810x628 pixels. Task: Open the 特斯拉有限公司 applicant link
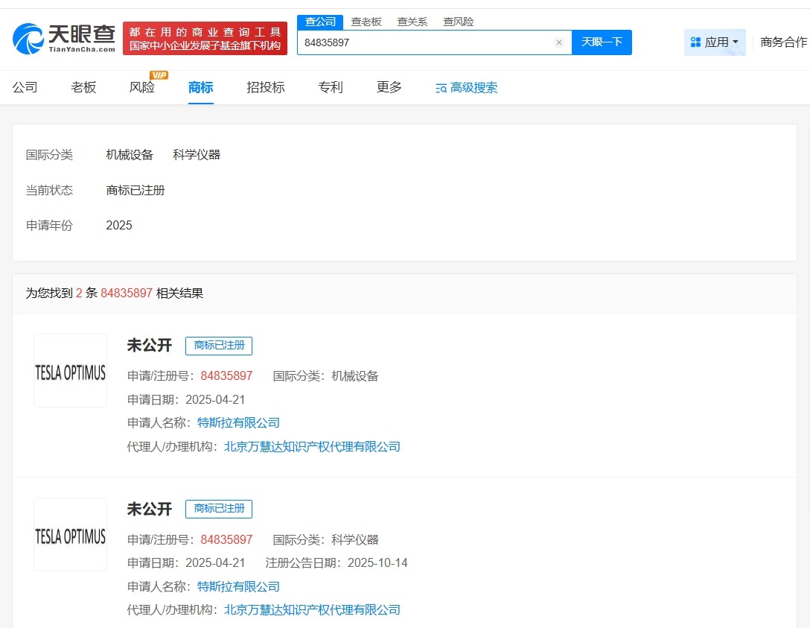click(x=238, y=422)
